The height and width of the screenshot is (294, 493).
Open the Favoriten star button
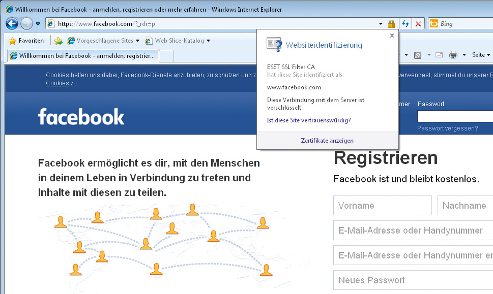(x=26, y=41)
